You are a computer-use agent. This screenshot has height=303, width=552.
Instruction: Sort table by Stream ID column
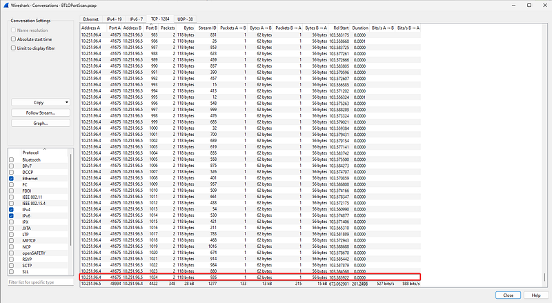tap(207, 28)
